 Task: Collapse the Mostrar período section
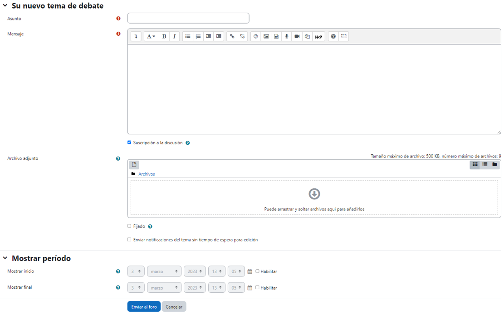click(5, 258)
